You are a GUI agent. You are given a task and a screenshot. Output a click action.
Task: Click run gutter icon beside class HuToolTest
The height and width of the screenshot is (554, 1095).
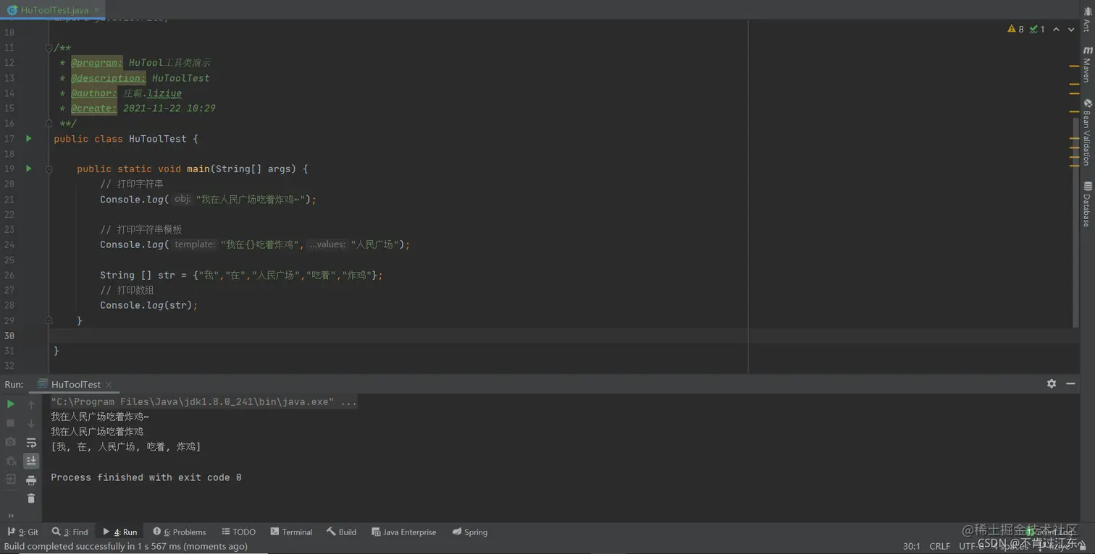point(29,138)
